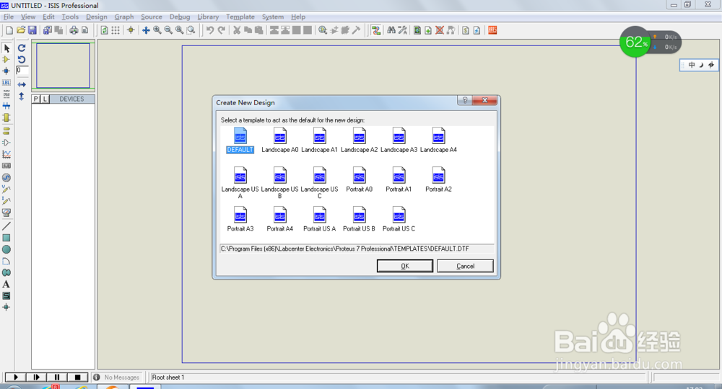Click the green 62% floating widget
This screenshot has height=389, width=722.
(x=636, y=43)
